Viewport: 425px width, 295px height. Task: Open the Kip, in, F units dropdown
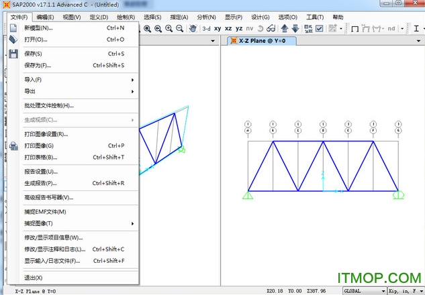pyautogui.click(x=406, y=291)
